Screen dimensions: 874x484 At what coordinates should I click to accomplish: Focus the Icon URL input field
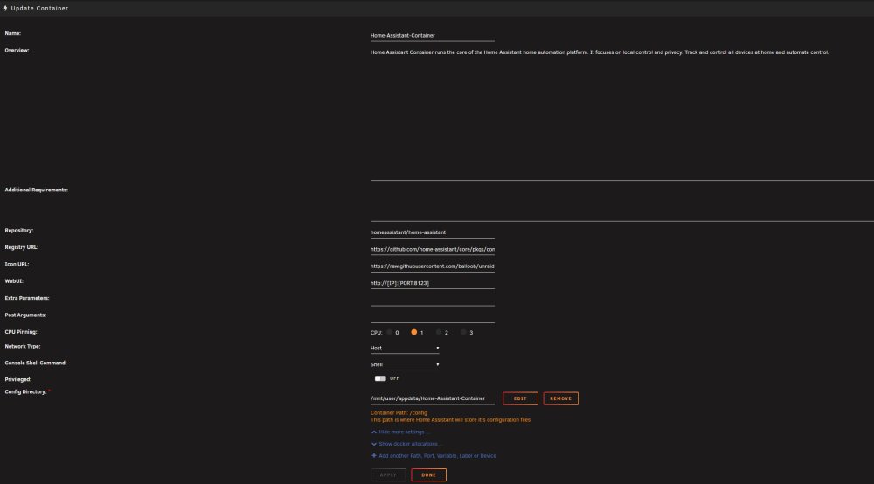click(x=432, y=266)
